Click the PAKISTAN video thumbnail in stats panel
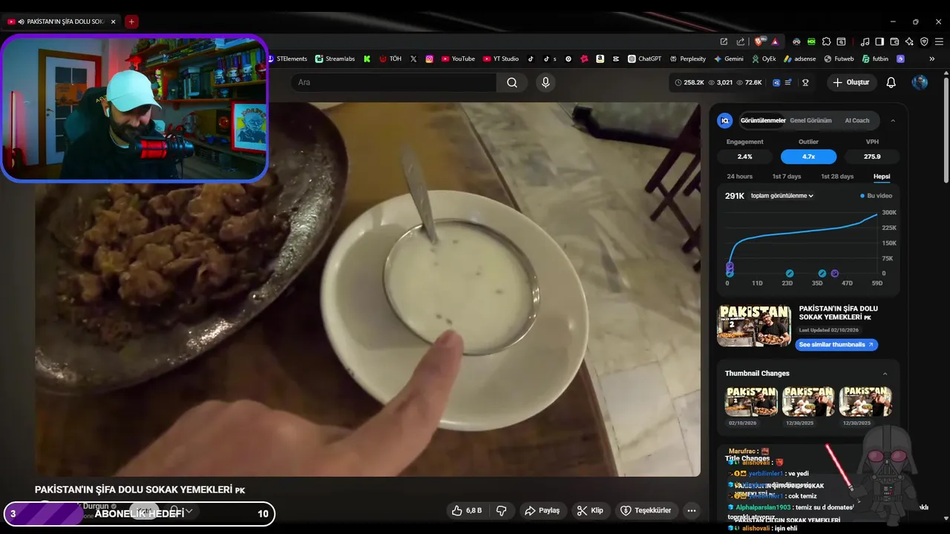Screen dimensions: 950x534 click(x=754, y=326)
